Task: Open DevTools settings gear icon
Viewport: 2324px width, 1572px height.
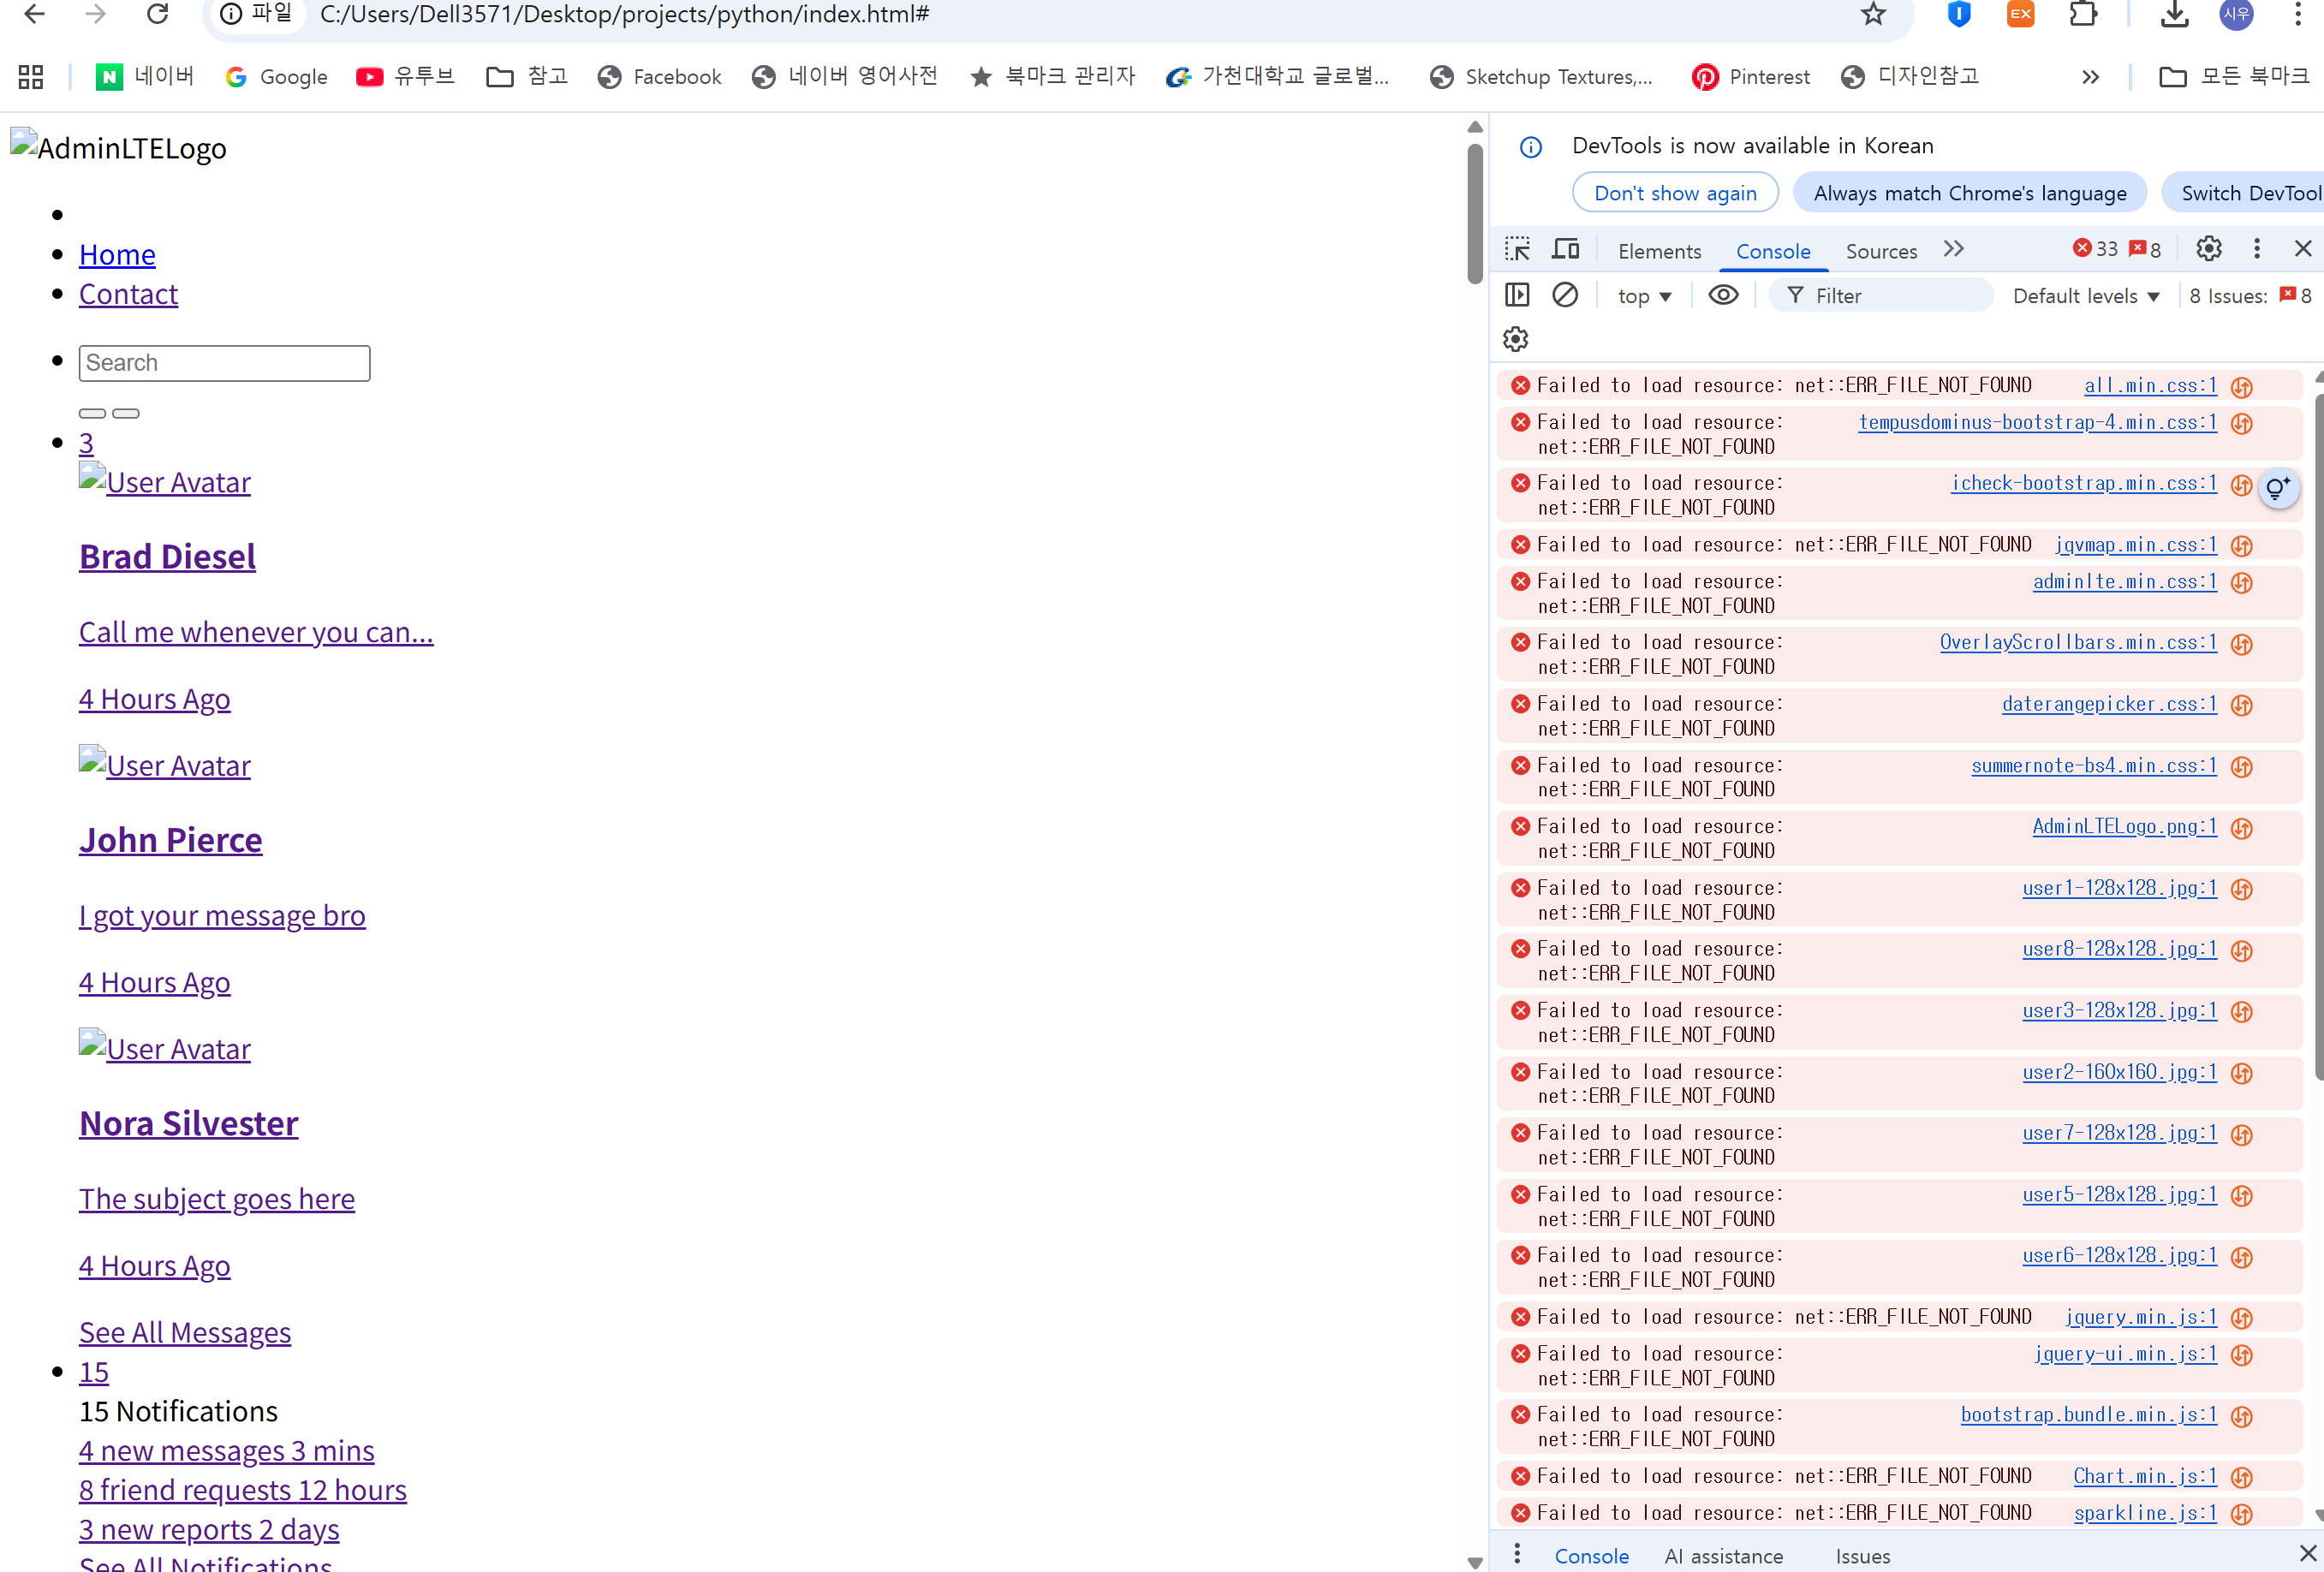Action: (2208, 249)
